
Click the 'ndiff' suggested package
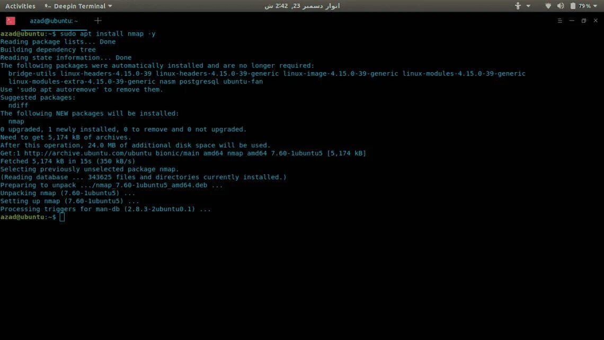(x=18, y=105)
